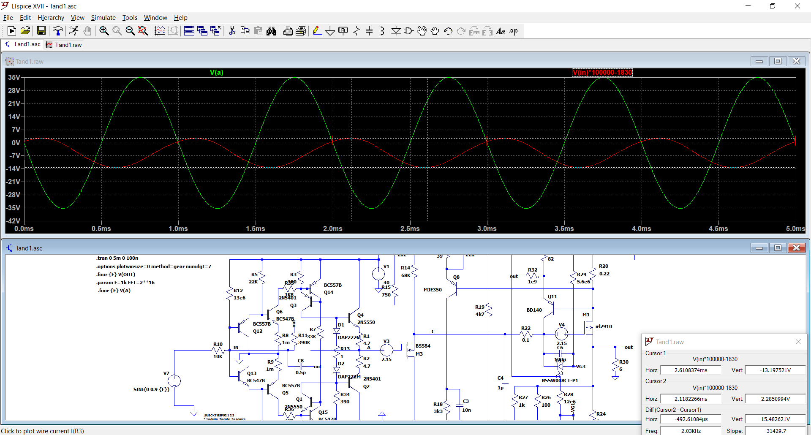Click the Zoom In magnifier icon
811x435 pixels.
click(104, 31)
